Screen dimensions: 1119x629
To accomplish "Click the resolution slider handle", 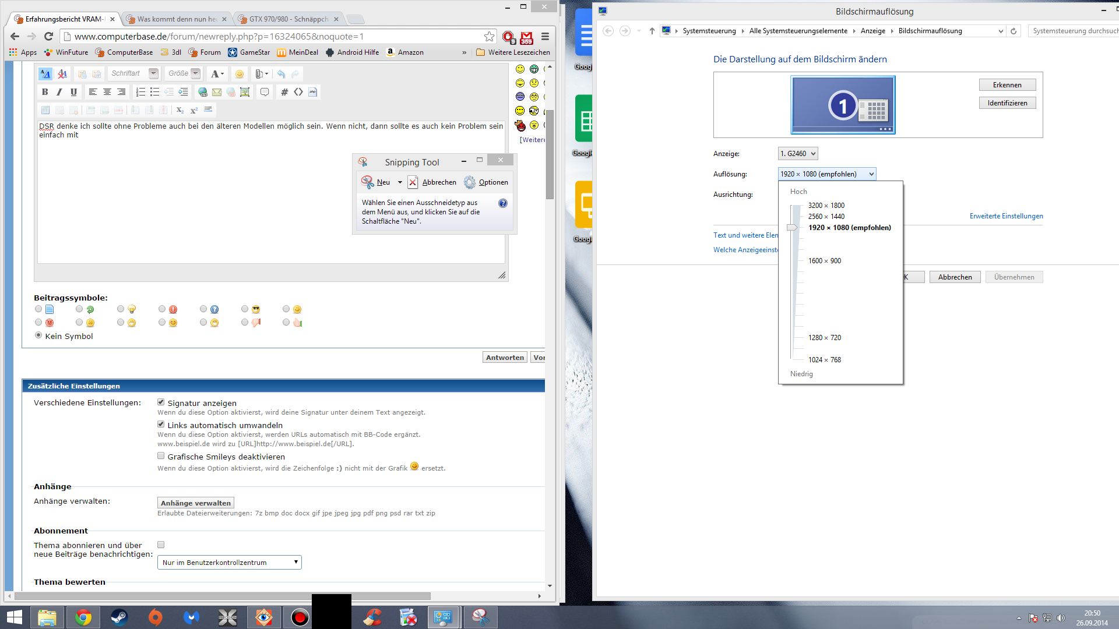I will pyautogui.click(x=793, y=228).
